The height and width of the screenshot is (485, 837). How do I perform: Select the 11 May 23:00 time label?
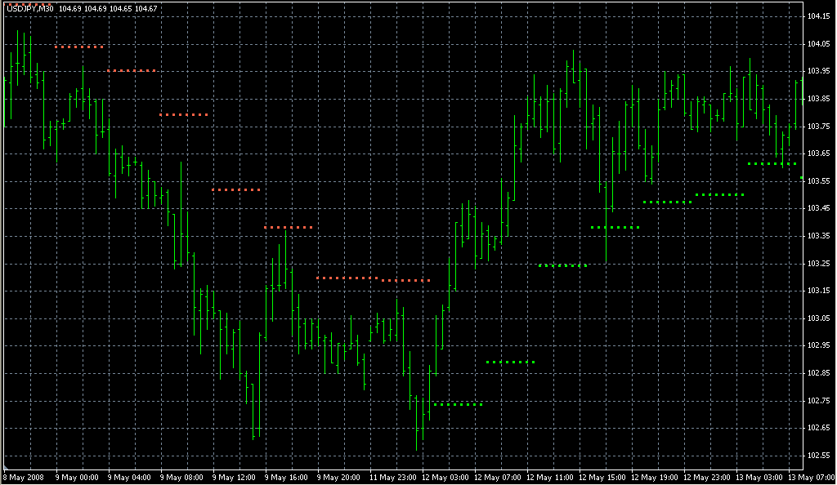tap(394, 477)
